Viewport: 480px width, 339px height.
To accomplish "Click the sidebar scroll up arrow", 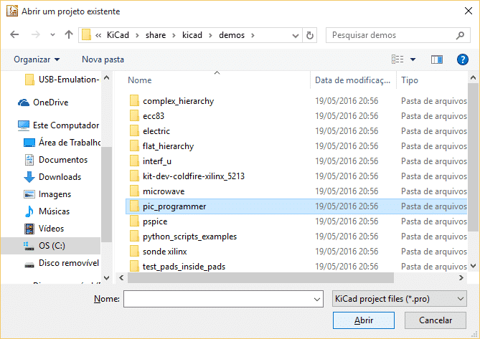I will coord(106,77).
